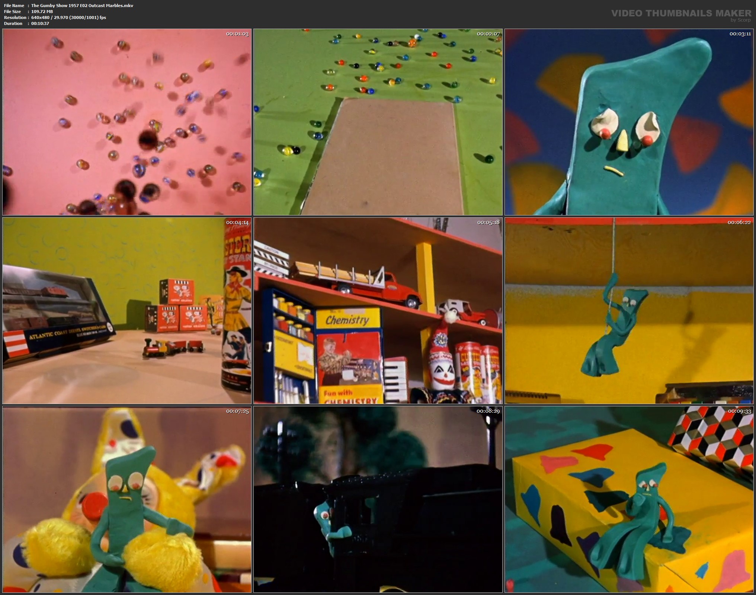Click the timestamp label '00:01:03'

(237, 34)
